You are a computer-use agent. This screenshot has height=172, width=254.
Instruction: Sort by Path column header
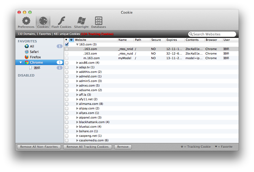point(142,40)
